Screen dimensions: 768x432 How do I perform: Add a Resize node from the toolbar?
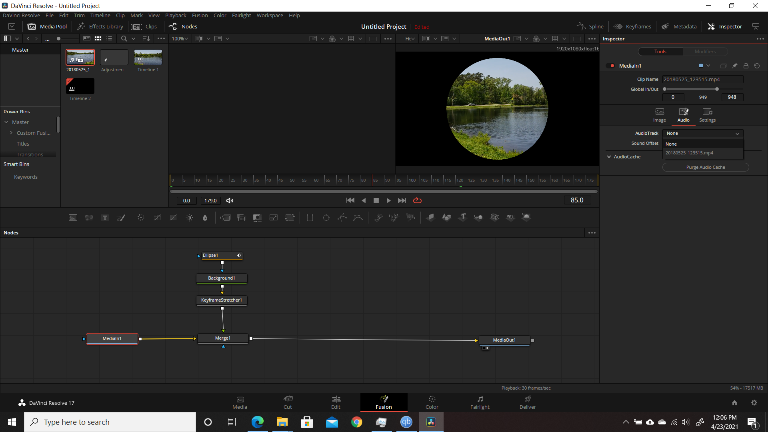274,218
